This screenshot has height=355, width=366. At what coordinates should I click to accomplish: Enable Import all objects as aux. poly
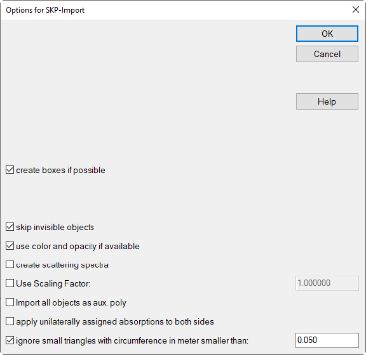pyautogui.click(x=10, y=302)
